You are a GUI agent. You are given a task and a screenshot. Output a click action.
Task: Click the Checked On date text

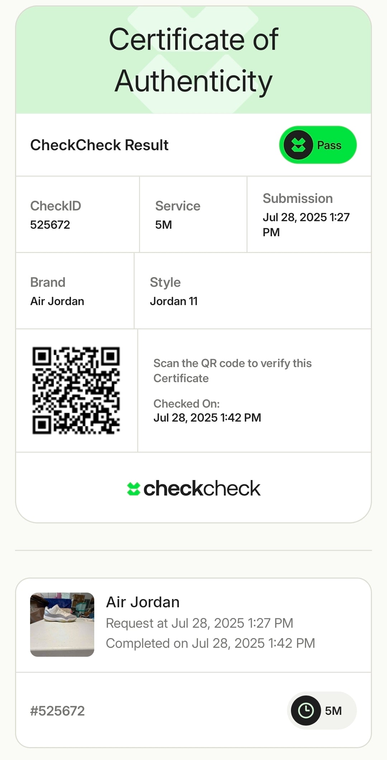coord(207,418)
